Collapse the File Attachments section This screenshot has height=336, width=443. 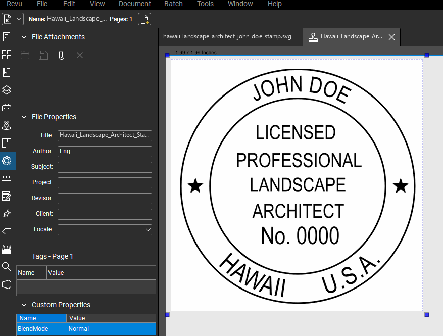tap(24, 37)
